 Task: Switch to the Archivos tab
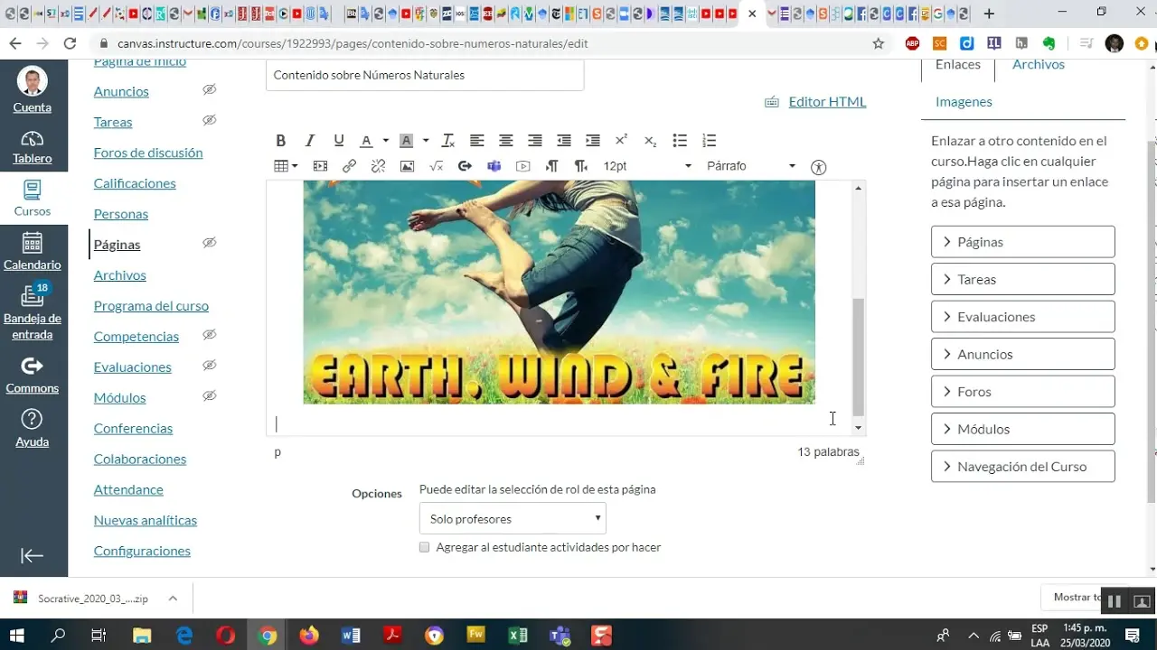point(1038,64)
